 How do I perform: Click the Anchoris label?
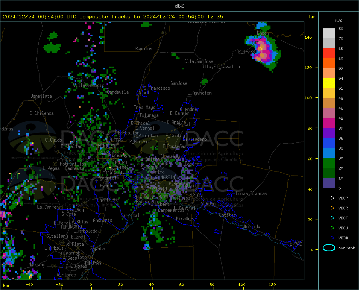(103, 220)
